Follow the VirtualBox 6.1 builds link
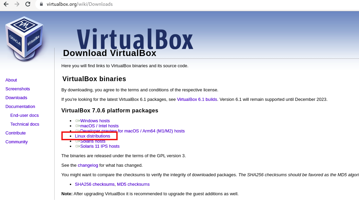The width and height of the screenshot is (359, 200). [x=197, y=99]
